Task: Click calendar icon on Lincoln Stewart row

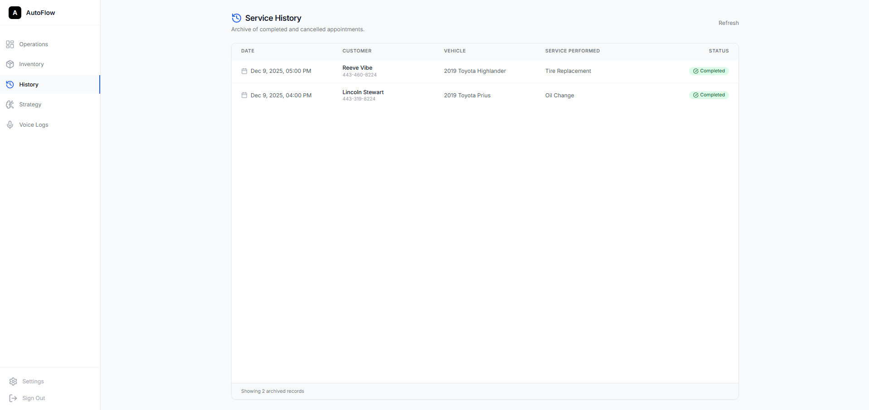Action: click(x=244, y=95)
